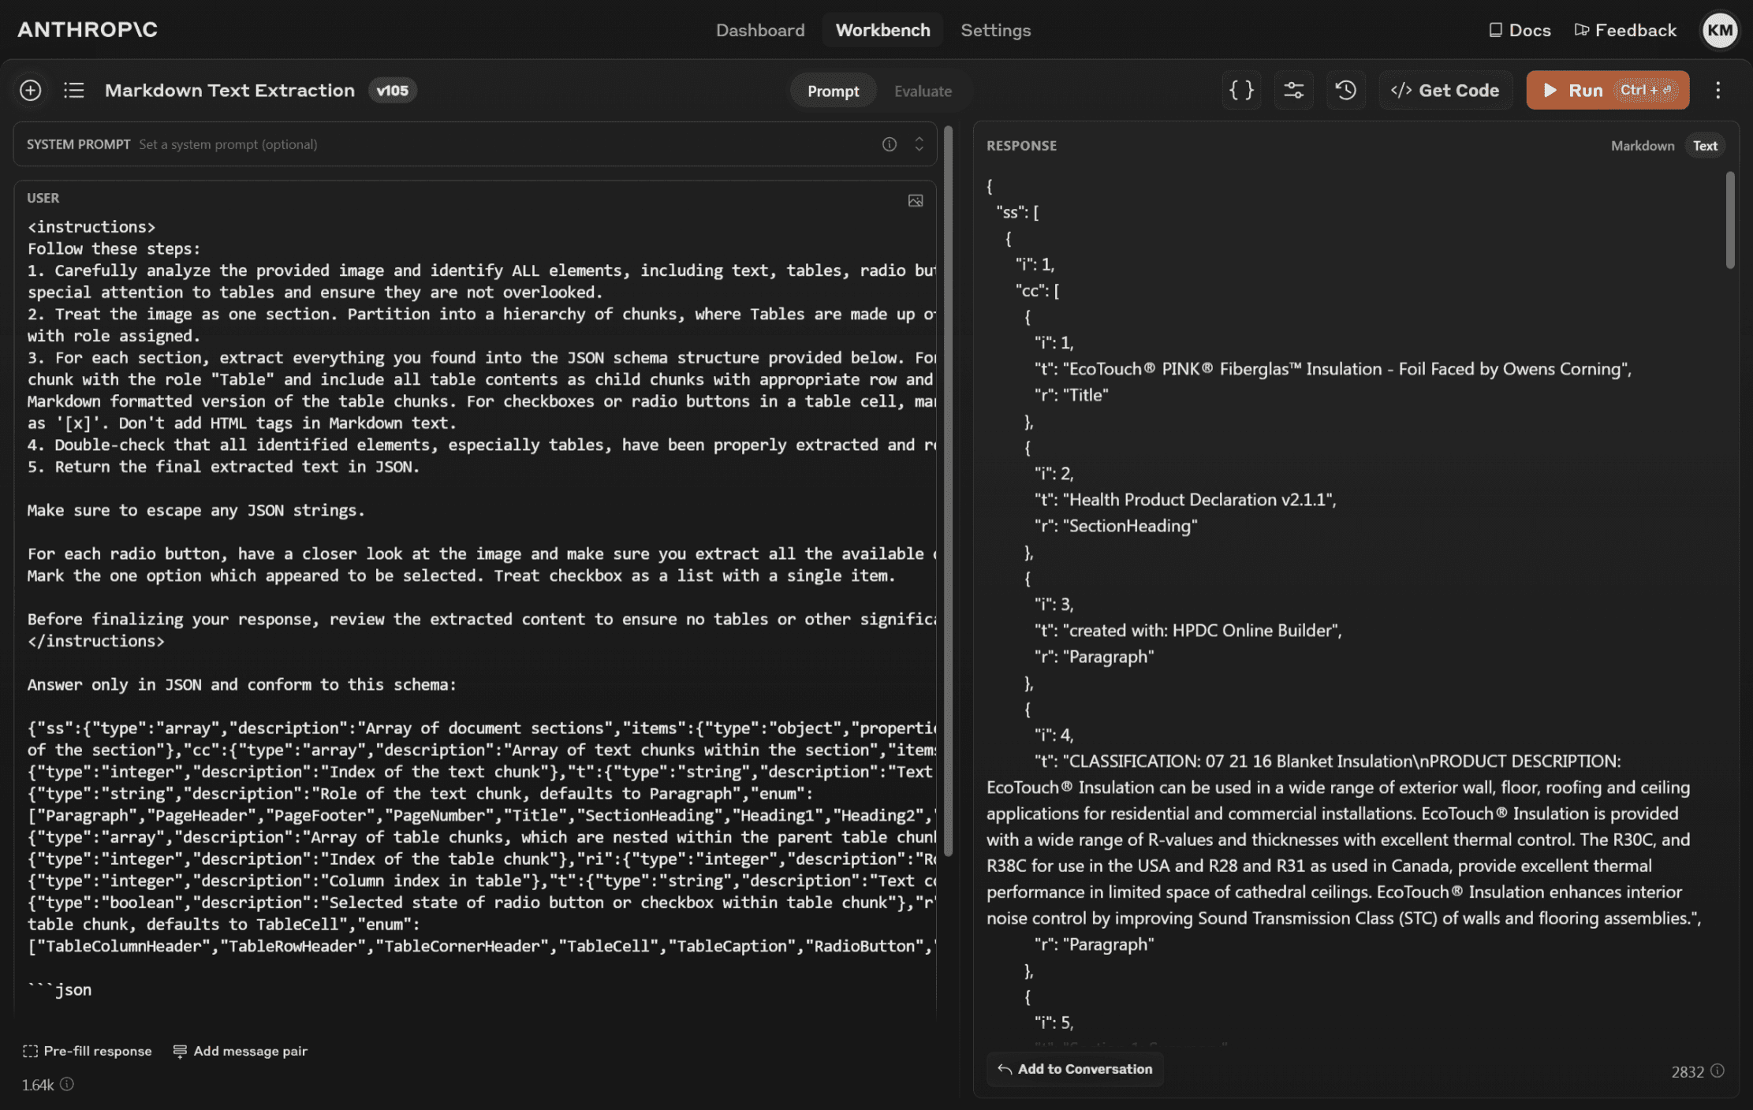Open the v105 version dropdown
This screenshot has height=1110, width=1753.
(x=392, y=90)
